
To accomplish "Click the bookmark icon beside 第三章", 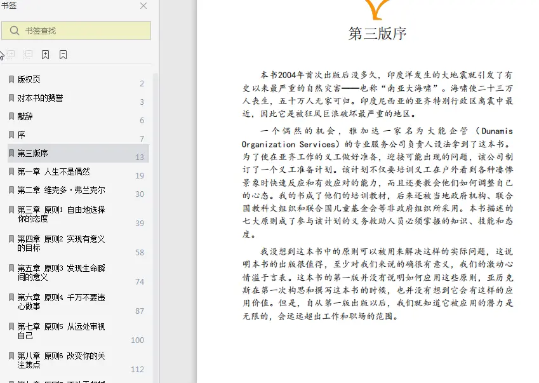I will (11, 210).
